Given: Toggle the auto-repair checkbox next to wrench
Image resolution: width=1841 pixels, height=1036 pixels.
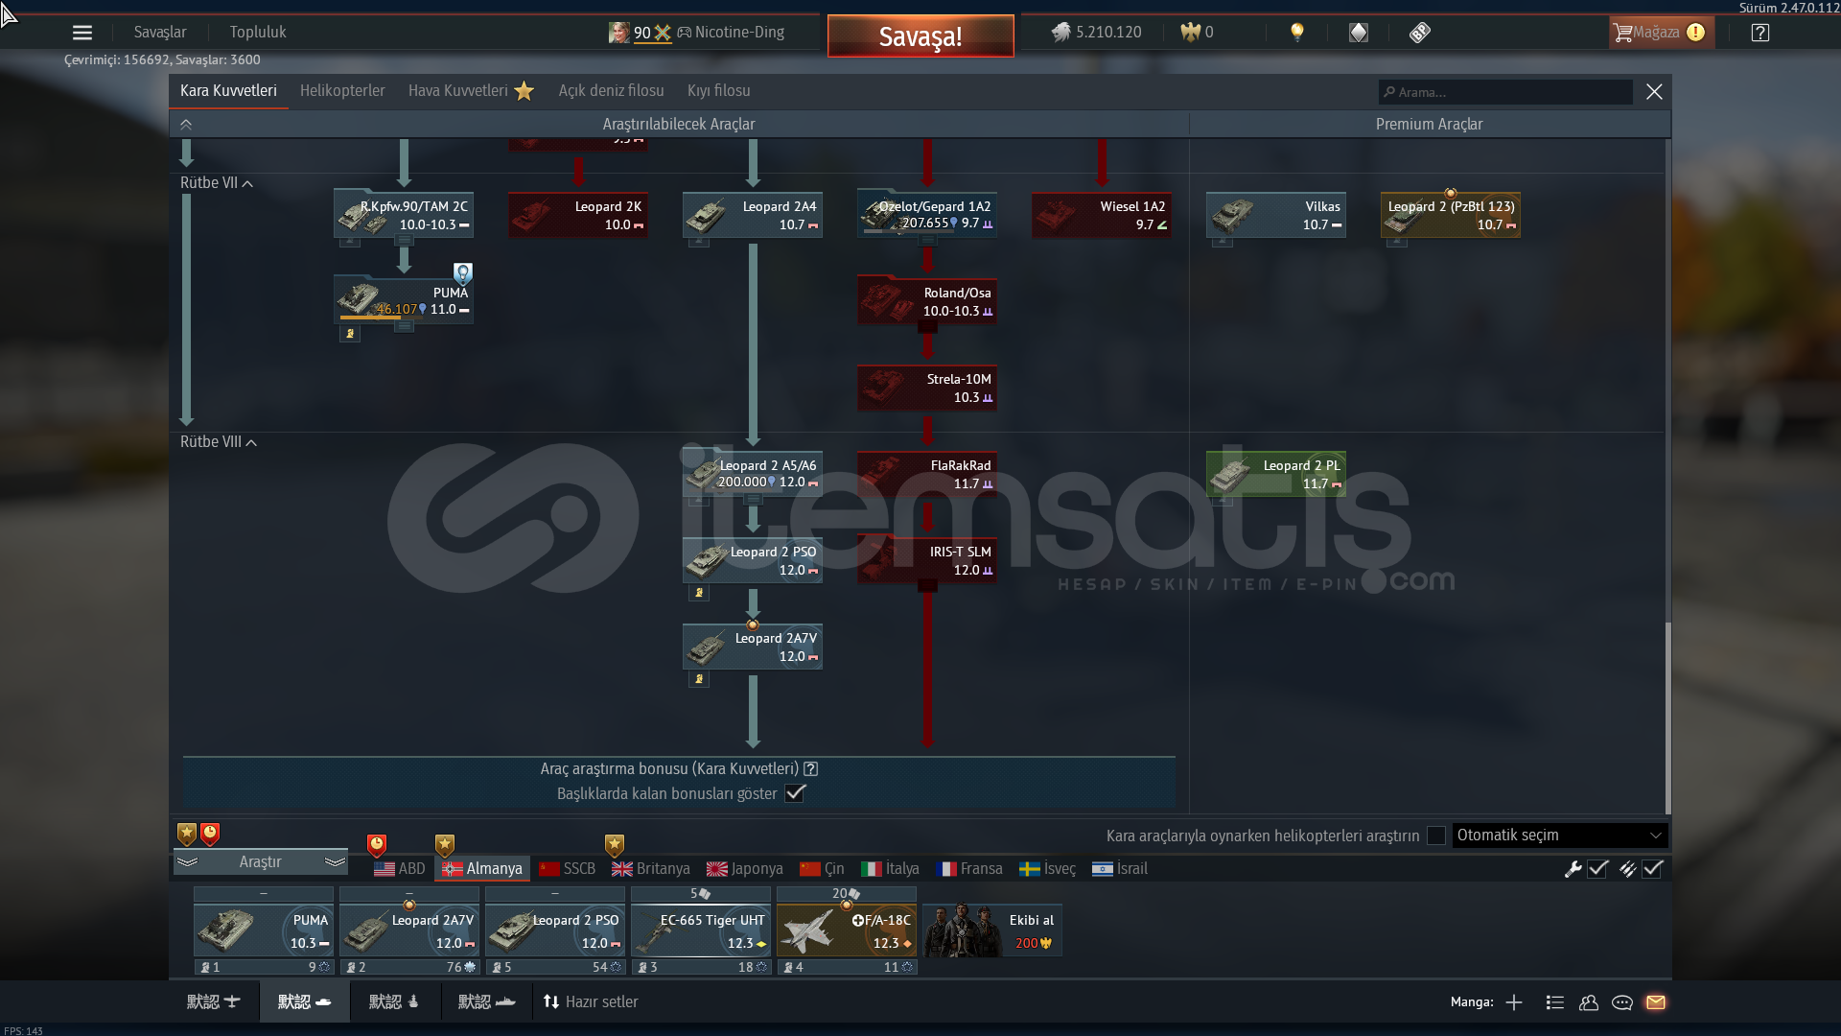Looking at the screenshot, I should pyautogui.click(x=1597, y=869).
